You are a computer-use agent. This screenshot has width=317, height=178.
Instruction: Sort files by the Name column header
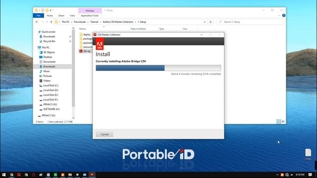pyautogui.click(x=82, y=29)
